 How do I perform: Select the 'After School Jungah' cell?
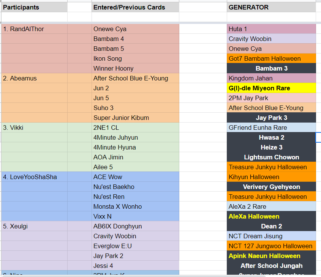pos(271,266)
